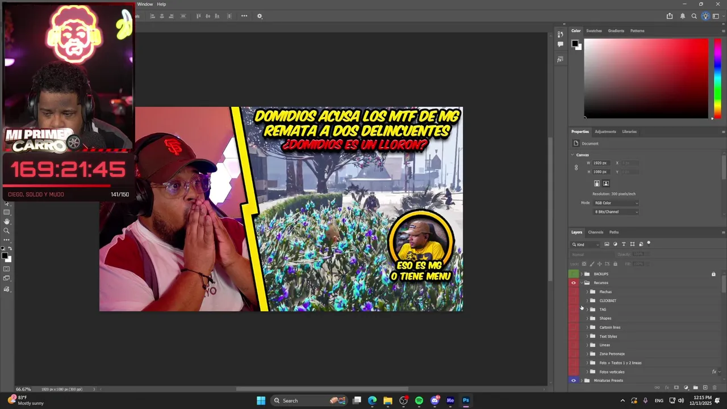Viewport: 727px width, 409px height.
Task: Open the workspace switcher icon
Action: [x=716, y=16]
